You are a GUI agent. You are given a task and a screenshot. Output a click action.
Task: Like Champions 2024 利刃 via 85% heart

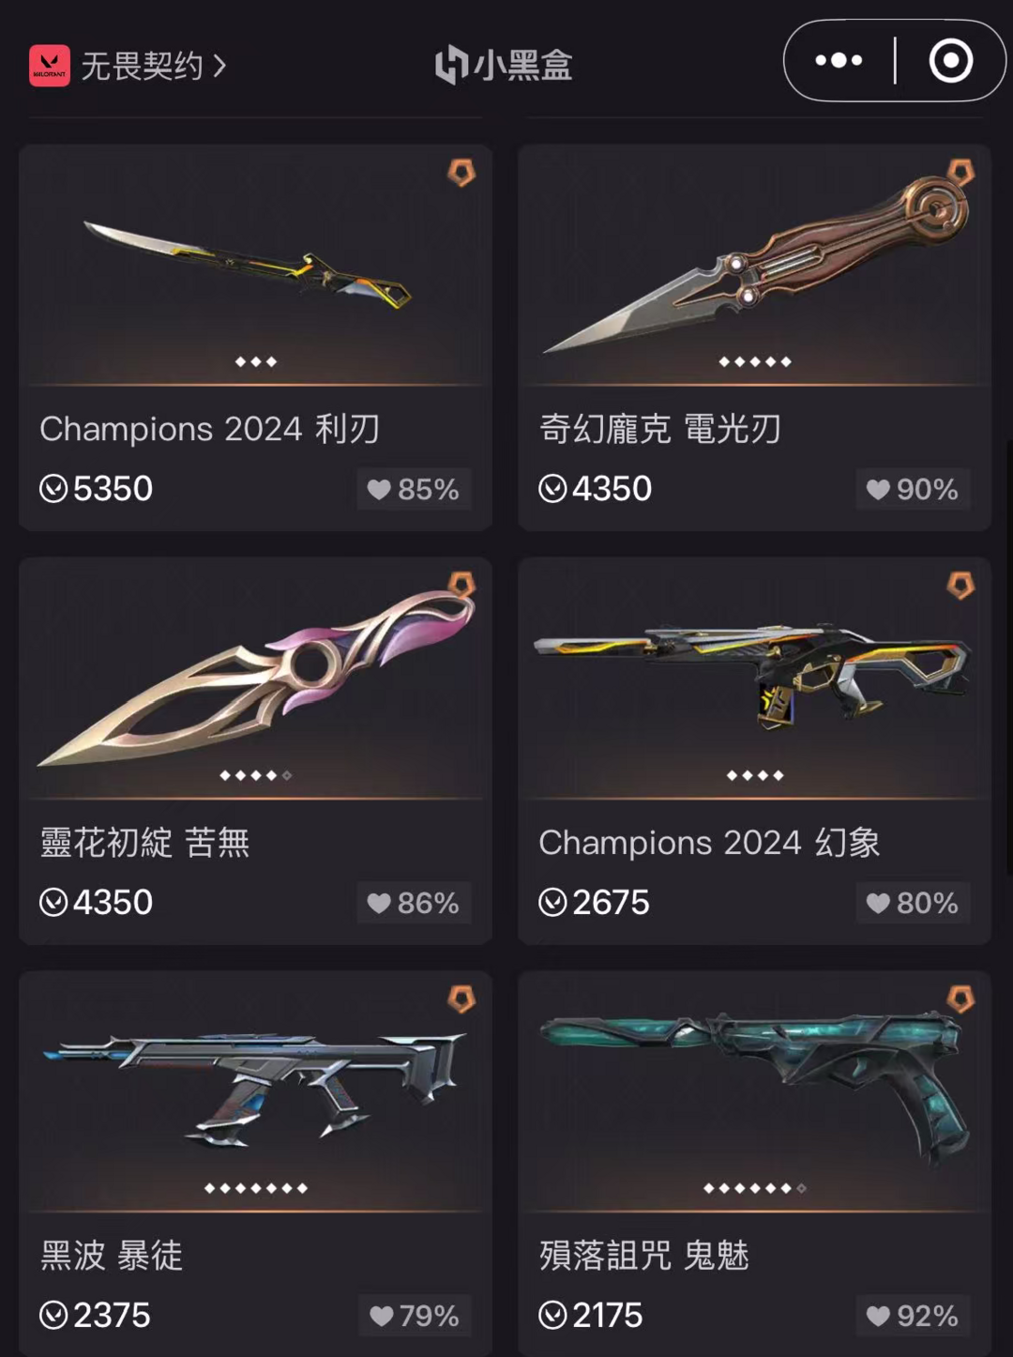click(414, 489)
